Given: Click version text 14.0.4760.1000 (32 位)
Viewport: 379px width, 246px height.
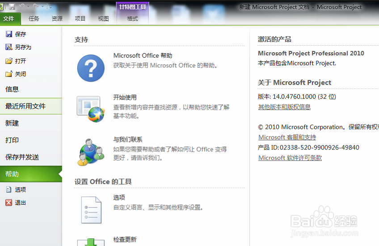Looking at the screenshot, I should point(304,97).
